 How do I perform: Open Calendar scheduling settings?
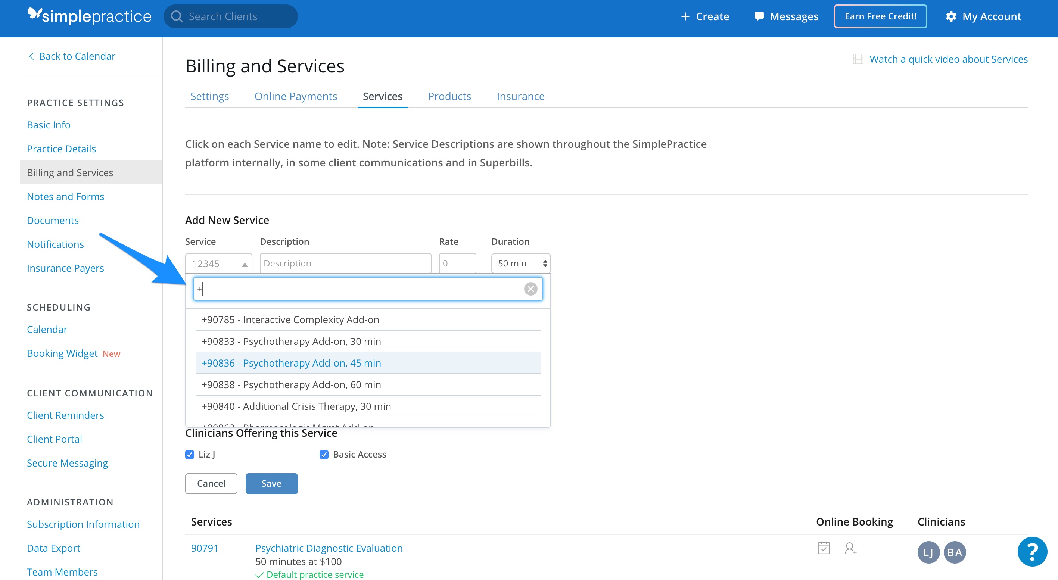pyautogui.click(x=47, y=329)
